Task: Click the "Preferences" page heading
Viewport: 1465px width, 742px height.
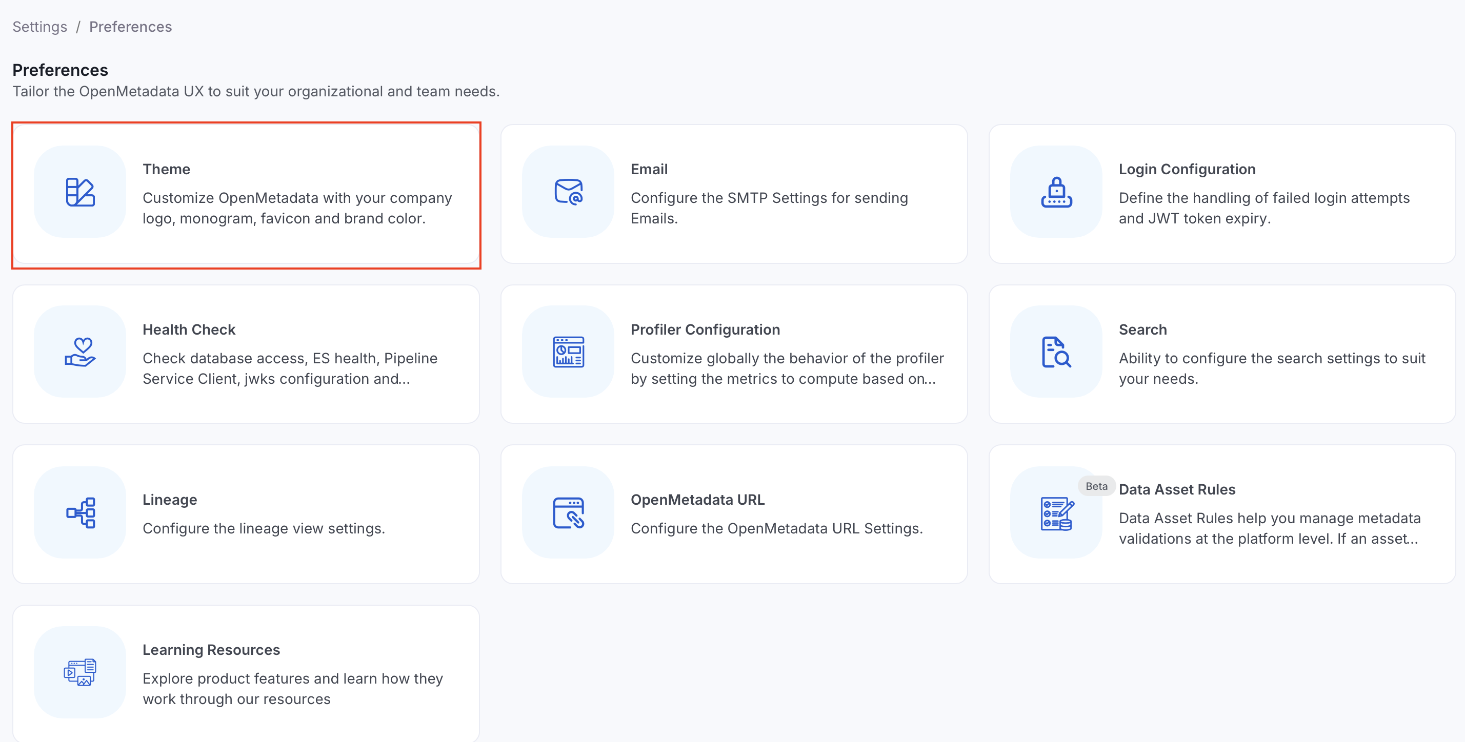Action: point(61,70)
